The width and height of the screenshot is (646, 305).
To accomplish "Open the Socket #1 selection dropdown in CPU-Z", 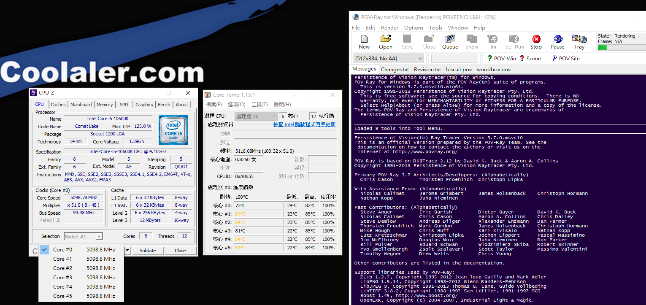I will (x=83, y=236).
